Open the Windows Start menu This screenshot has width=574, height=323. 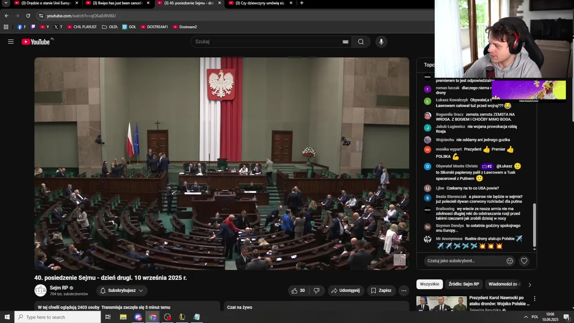click(7, 317)
